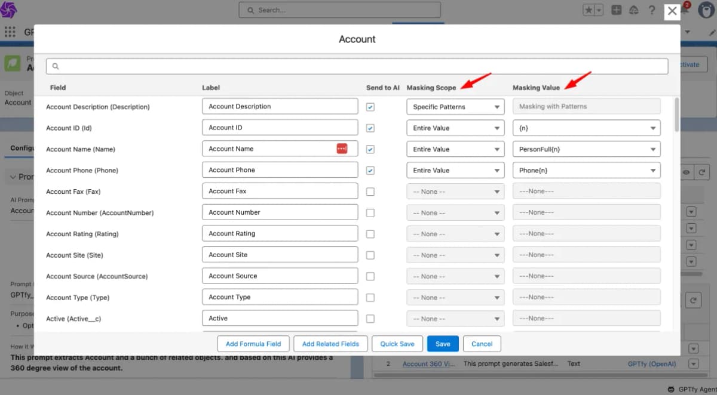
Task: Open Masking Scope dropdown for Account Description
Action: coord(455,107)
